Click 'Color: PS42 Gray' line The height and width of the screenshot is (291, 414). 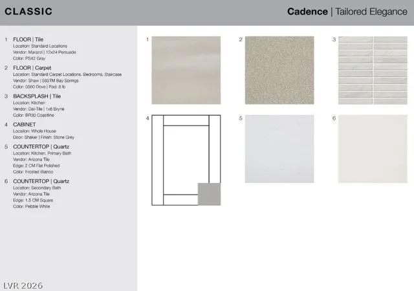pos(29,58)
